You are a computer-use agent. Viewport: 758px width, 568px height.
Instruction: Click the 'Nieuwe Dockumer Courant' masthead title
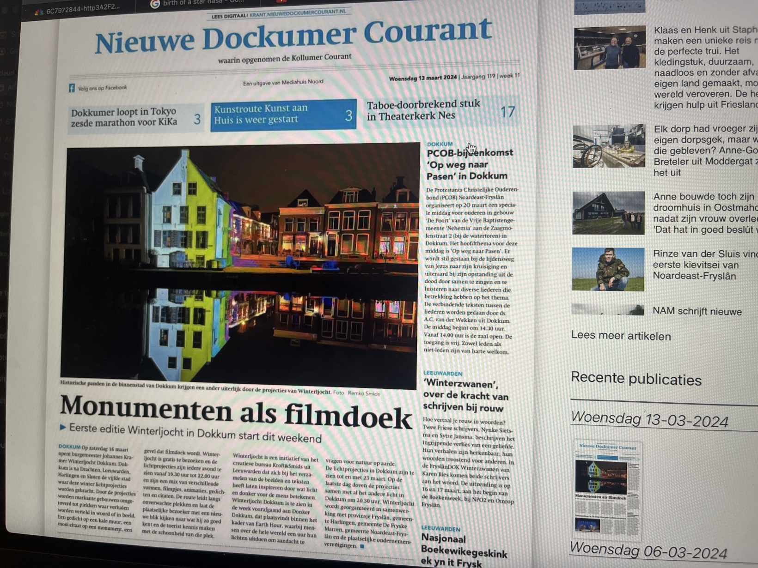pos(293,36)
